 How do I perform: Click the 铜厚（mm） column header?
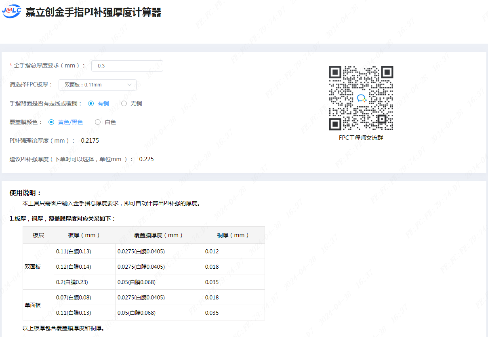coord(233,235)
